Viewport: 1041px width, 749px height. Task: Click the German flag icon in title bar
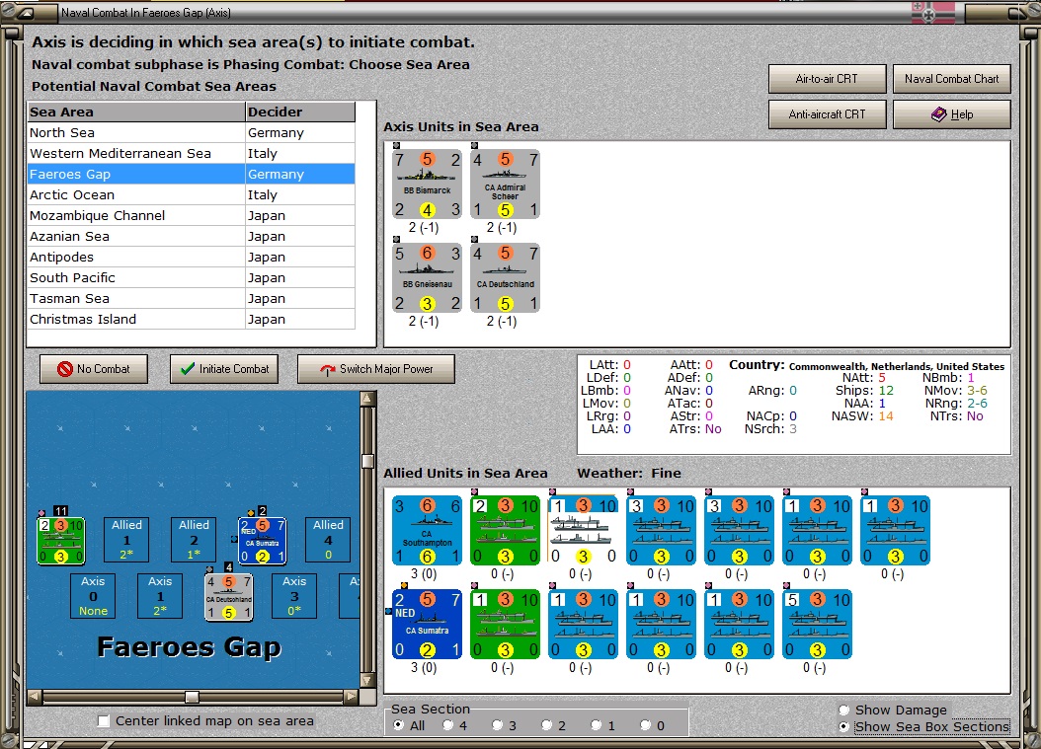[932, 12]
